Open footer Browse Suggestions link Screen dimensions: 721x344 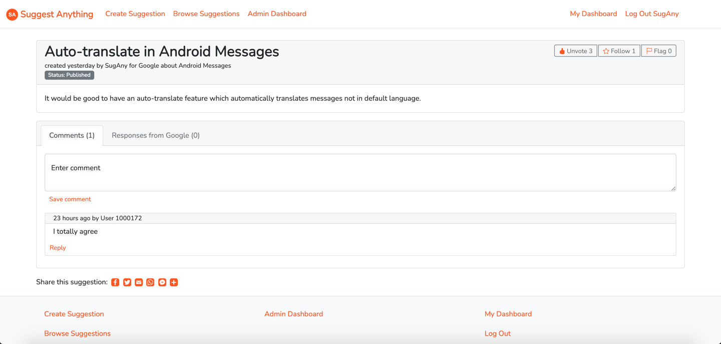(77, 333)
